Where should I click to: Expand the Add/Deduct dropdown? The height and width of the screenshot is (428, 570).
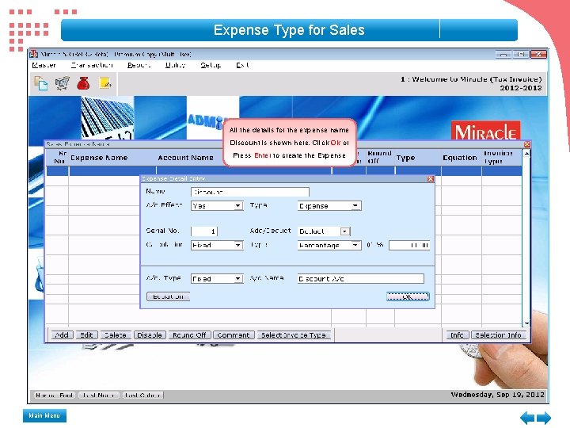click(344, 231)
